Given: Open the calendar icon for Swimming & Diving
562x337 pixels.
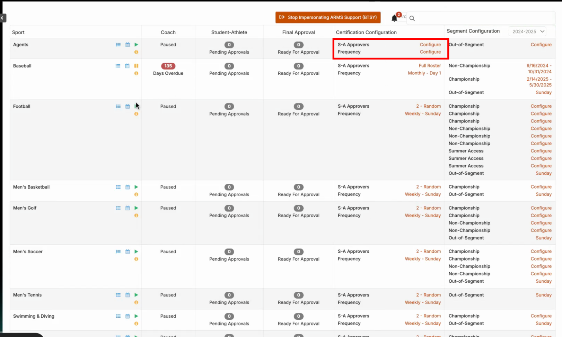Looking at the screenshot, I should [x=128, y=316].
